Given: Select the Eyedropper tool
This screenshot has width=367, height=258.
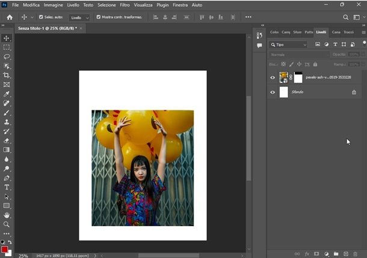Looking at the screenshot, I should pyautogui.click(x=7, y=94).
